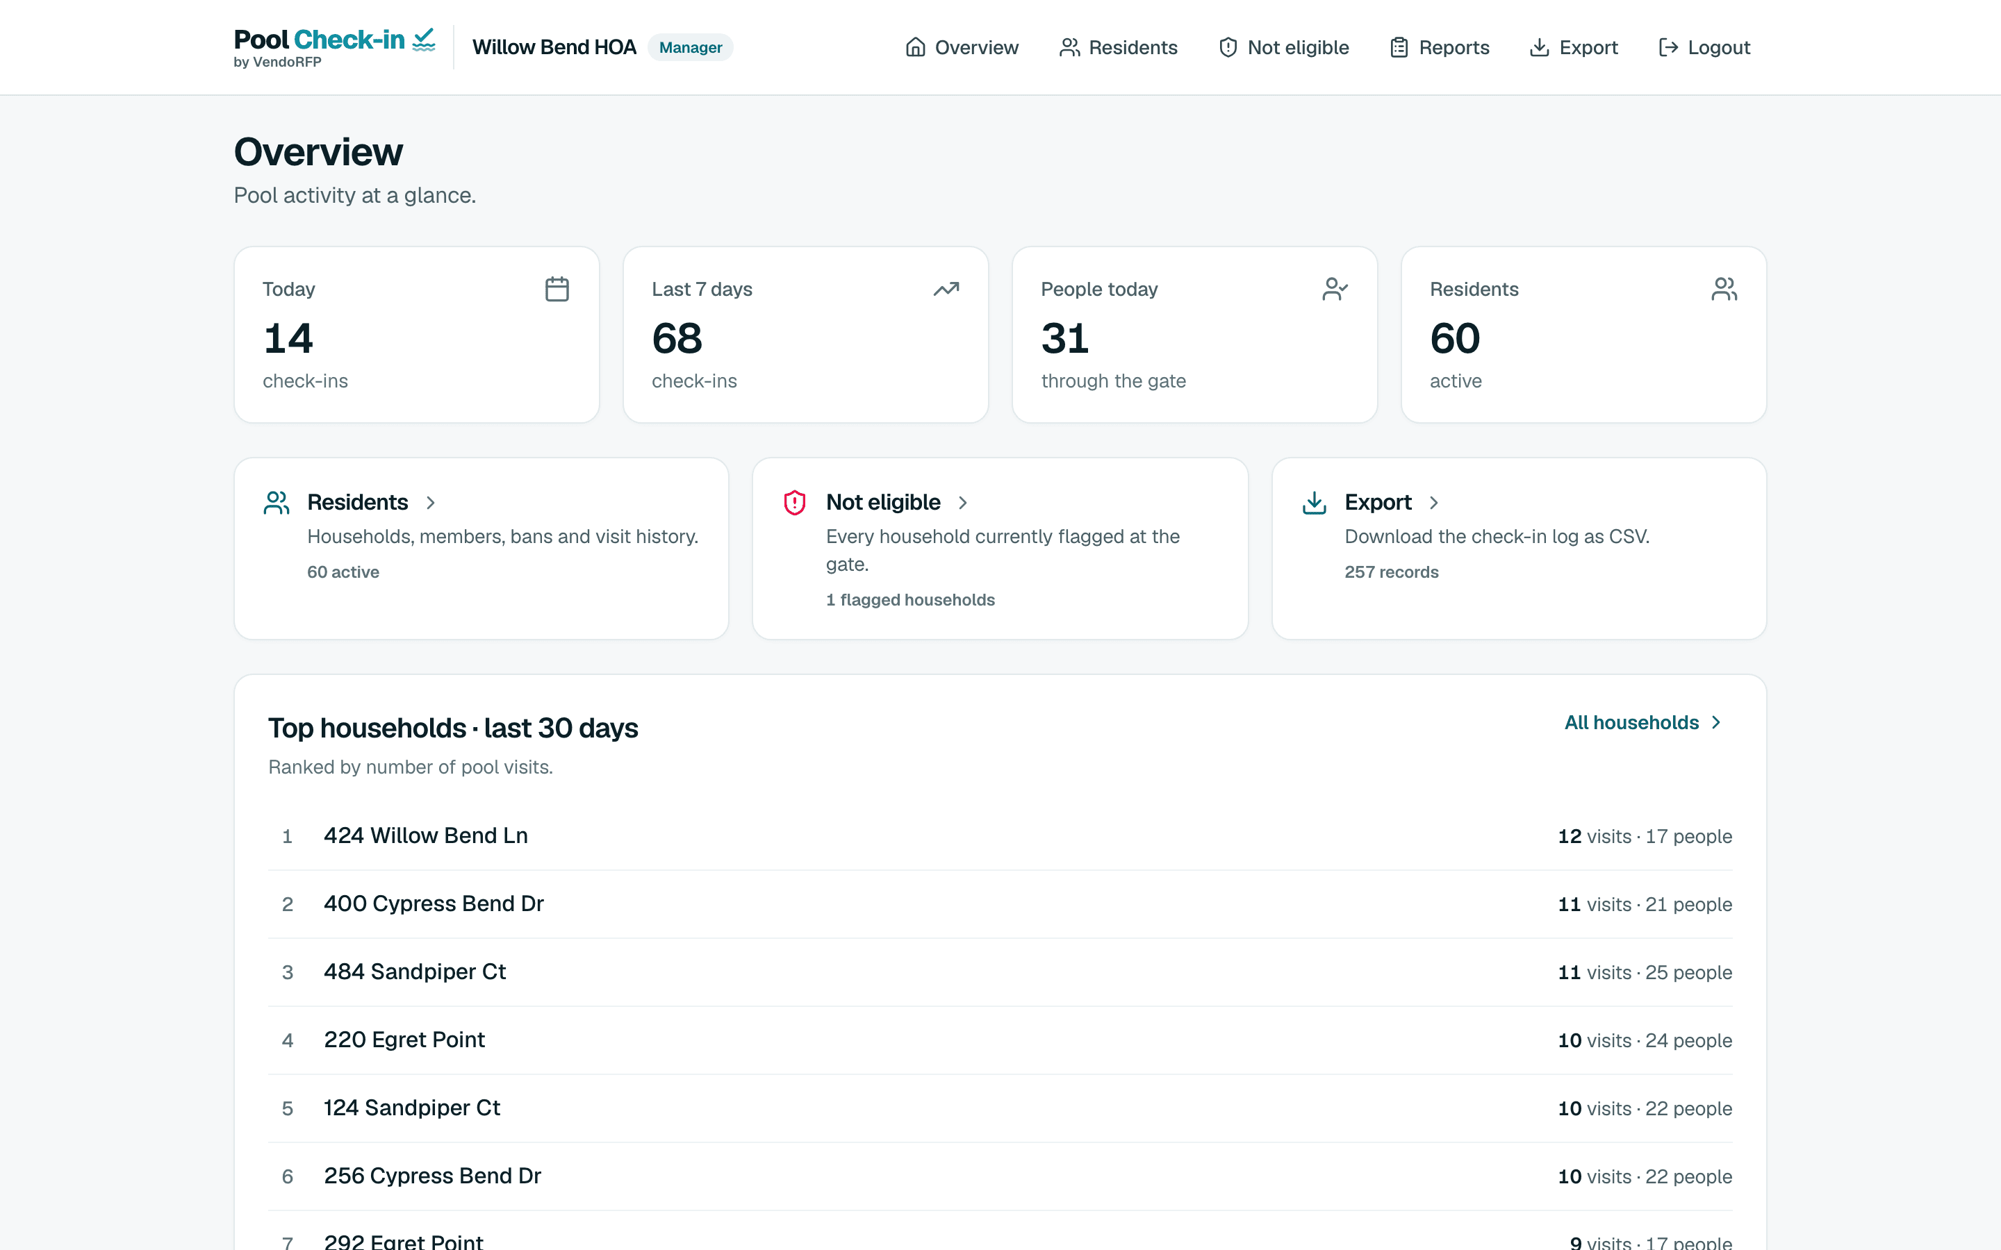Open the Export shortcut card title

coord(1378,503)
